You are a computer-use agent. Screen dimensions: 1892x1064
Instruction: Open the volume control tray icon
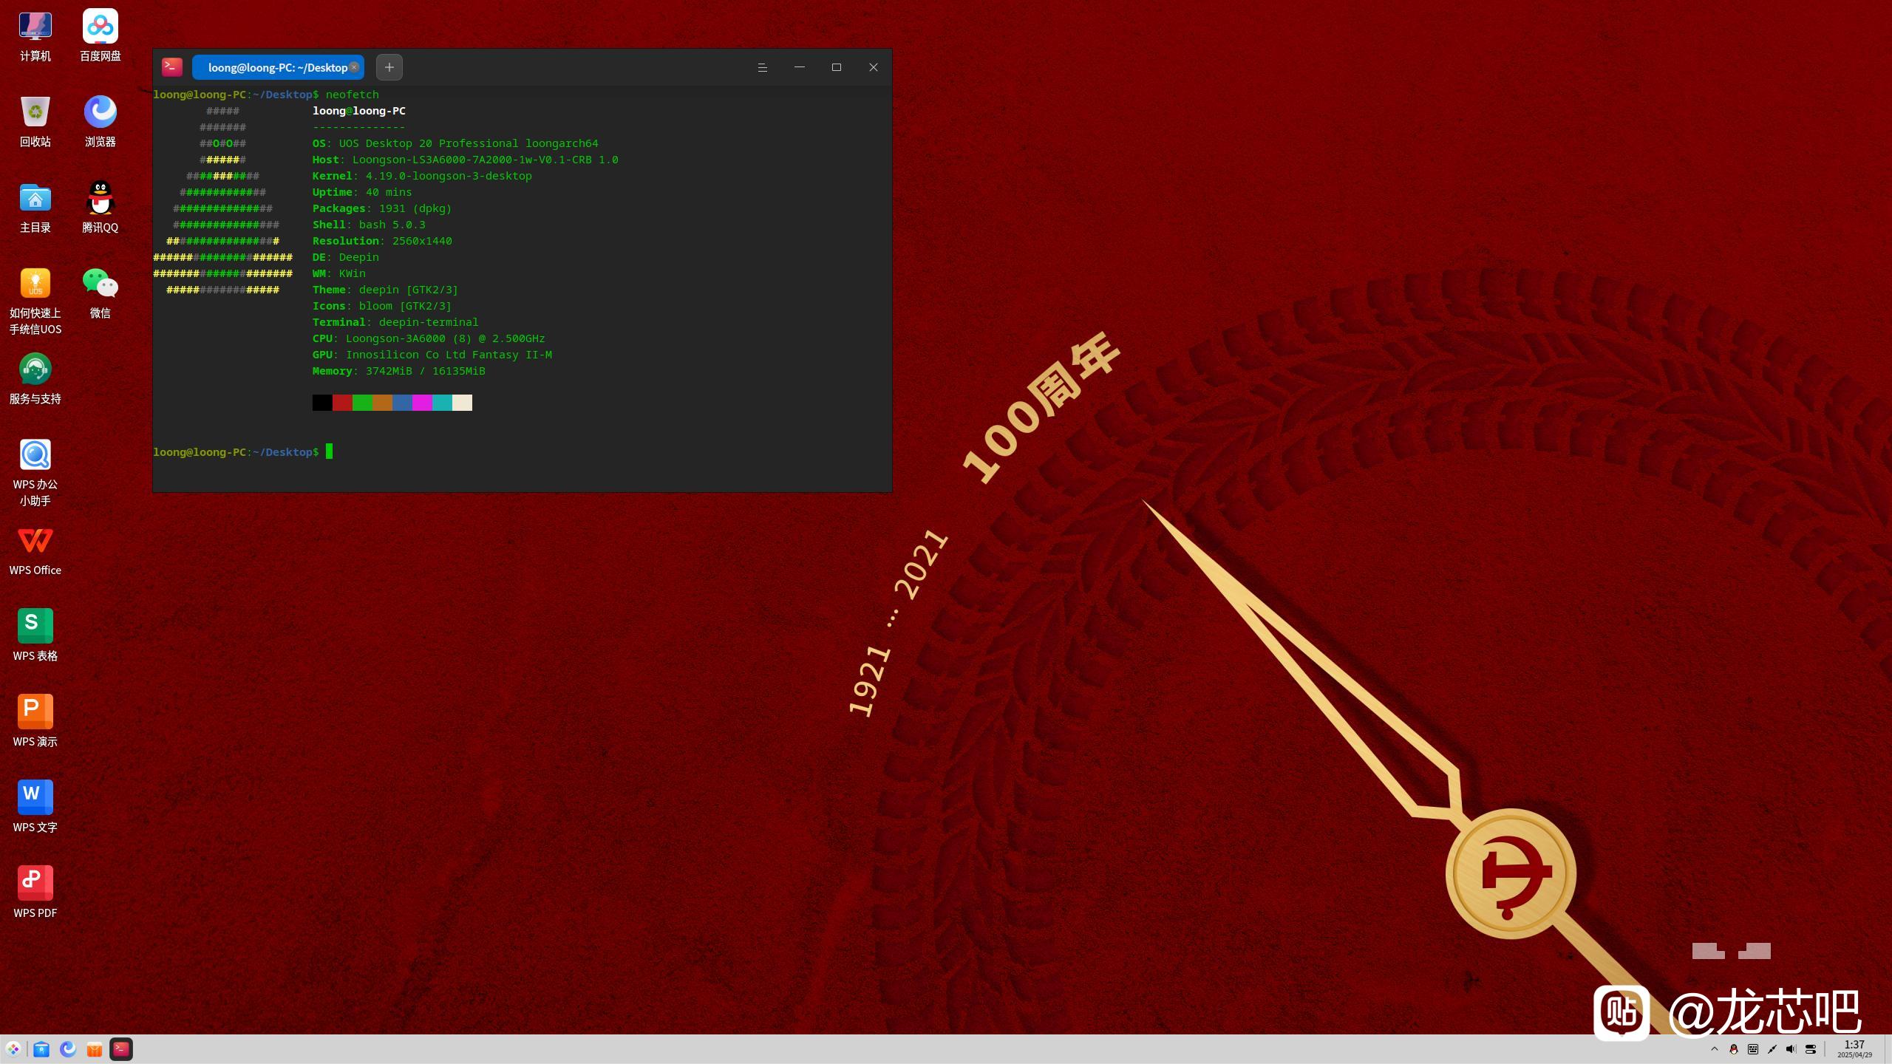pos(1791,1049)
